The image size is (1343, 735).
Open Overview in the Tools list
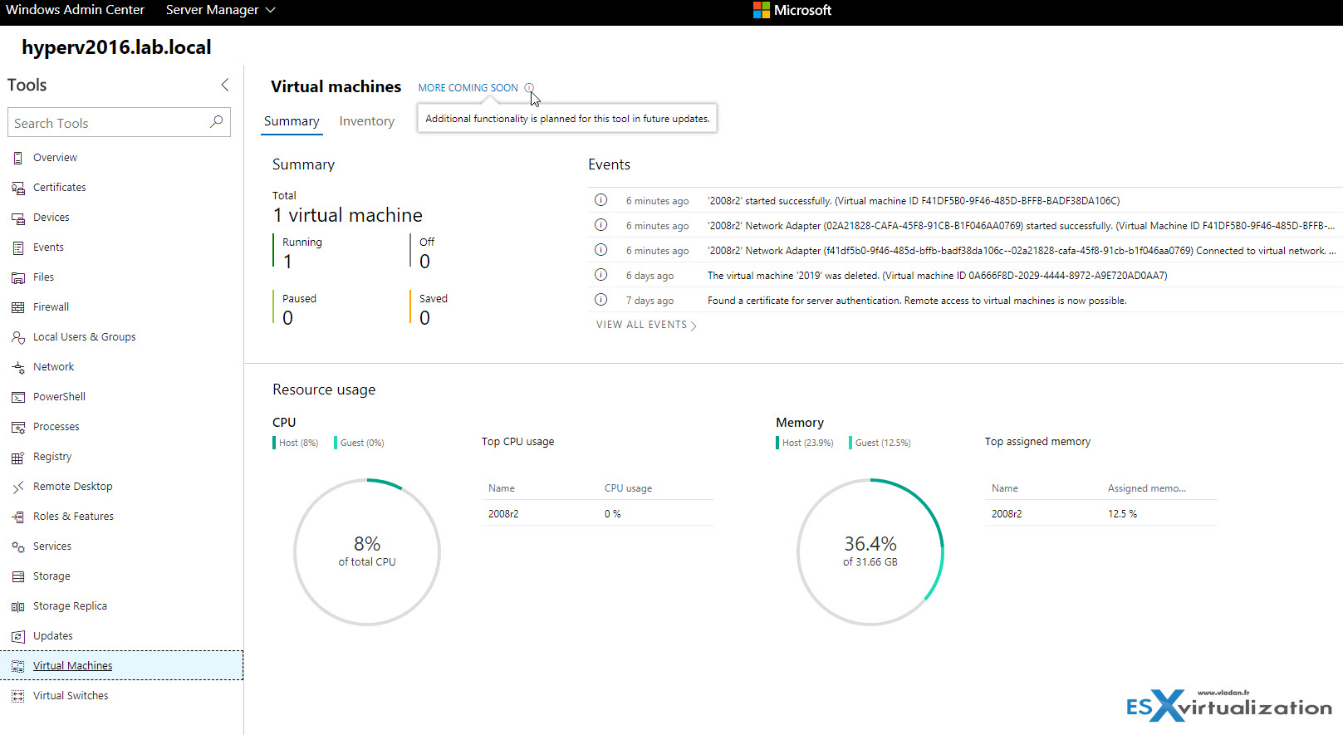55,158
